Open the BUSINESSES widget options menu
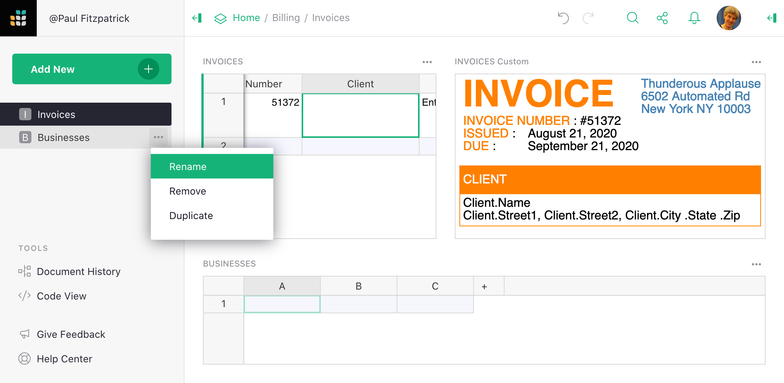The height and width of the screenshot is (383, 784). pos(757,264)
